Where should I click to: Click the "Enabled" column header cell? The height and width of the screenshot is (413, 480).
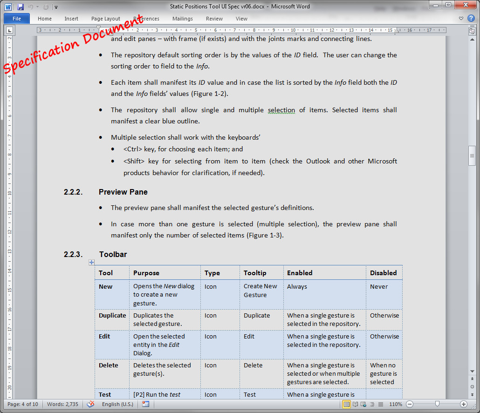click(x=325, y=273)
